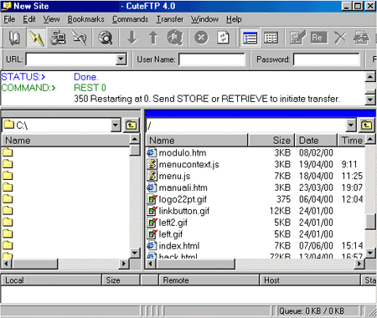Click remote list horizontal scroll right arrow
Image resolution: width=377 pixels, height=318 pixels.
(359, 264)
